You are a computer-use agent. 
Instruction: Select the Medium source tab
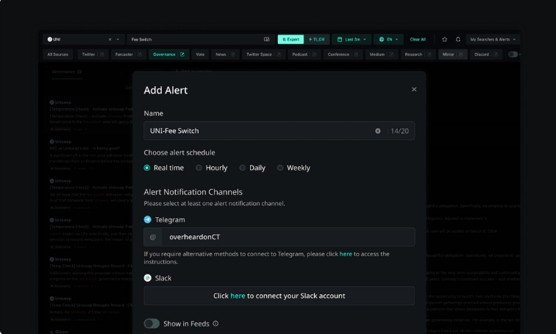coord(377,54)
